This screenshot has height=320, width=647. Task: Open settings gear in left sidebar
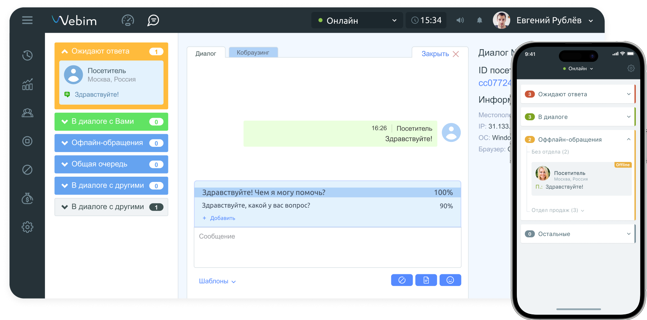click(x=27, y=227)
